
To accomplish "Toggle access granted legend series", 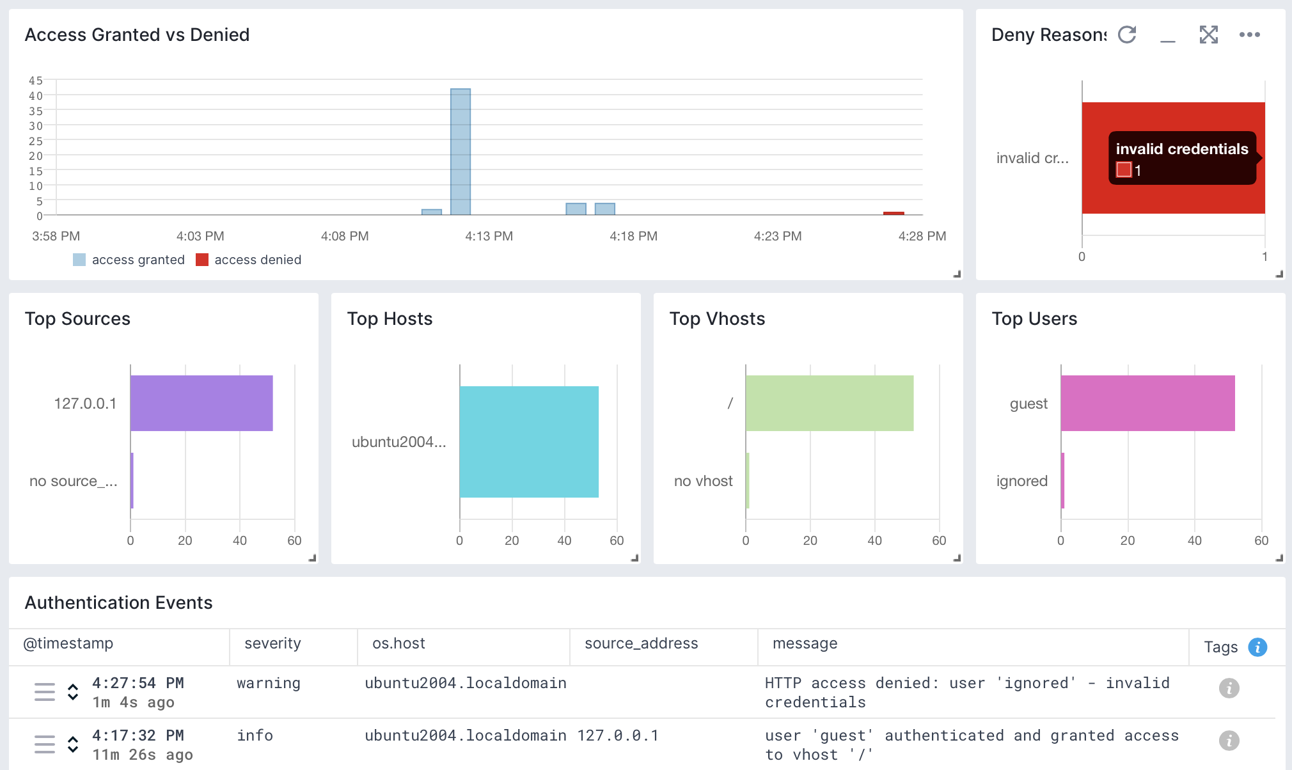I will click(129, 260).
